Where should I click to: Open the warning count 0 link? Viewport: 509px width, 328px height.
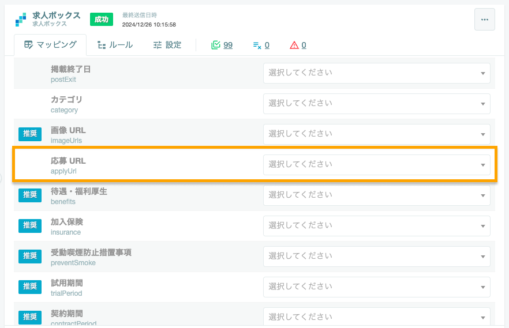coord(304,45)
